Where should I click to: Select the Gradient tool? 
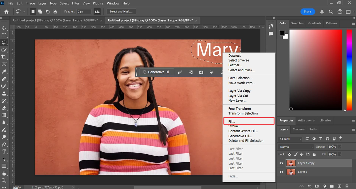[4, 115]
